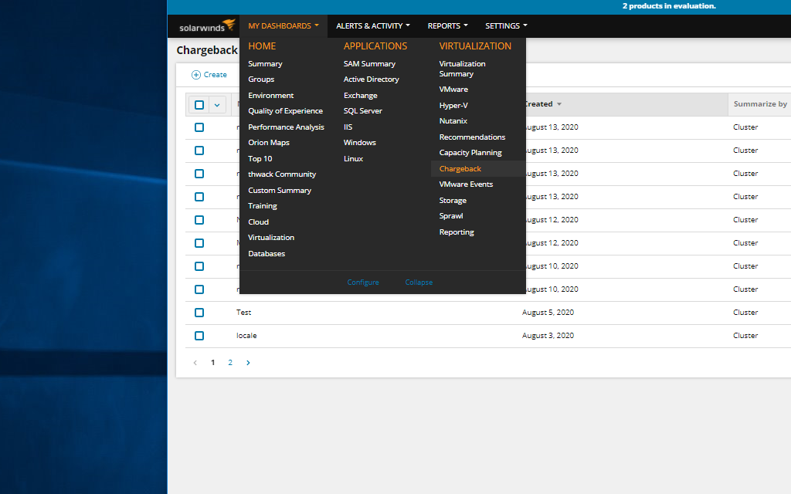
Task: Click the APPLICATIONS column heading
Action: 375,46
